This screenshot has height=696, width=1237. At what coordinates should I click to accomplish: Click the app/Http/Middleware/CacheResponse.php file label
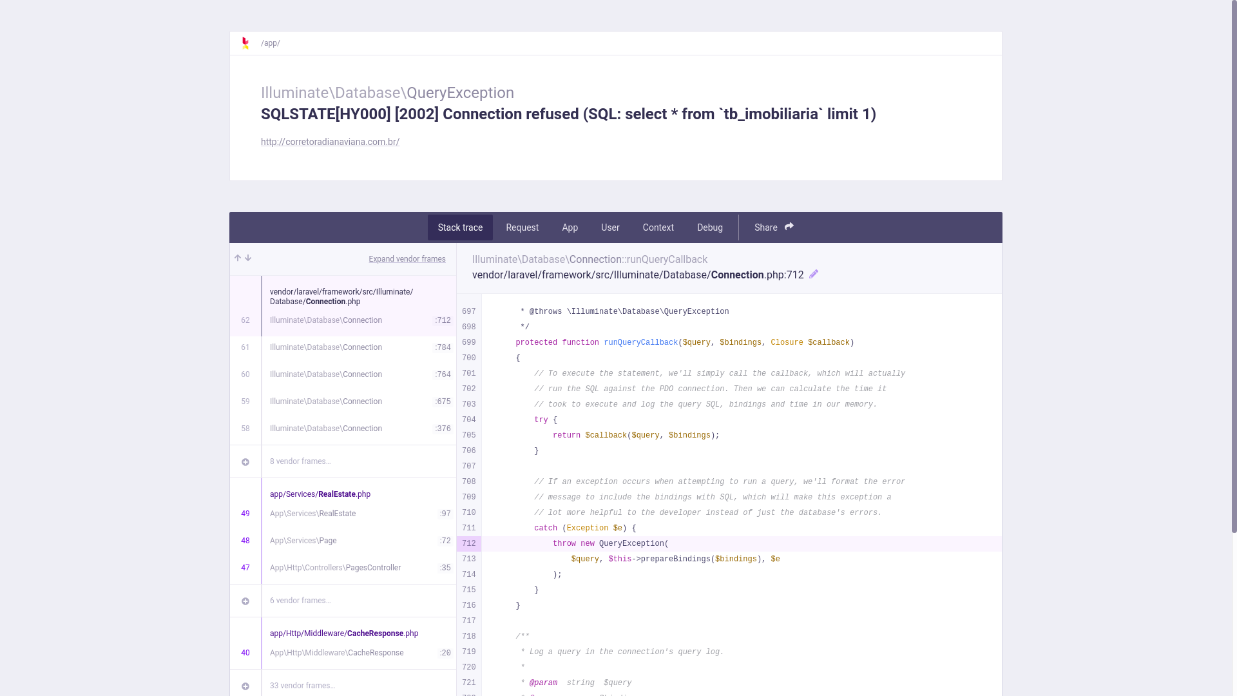point(344,633)
